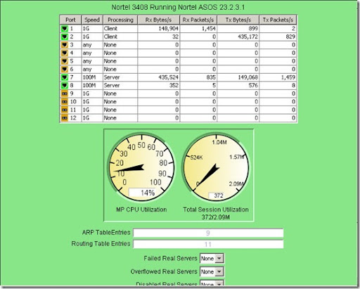Screen dimensions: 360x289
Task: Click the ARP TableEntries field
Action: click(x=208, y=233)
